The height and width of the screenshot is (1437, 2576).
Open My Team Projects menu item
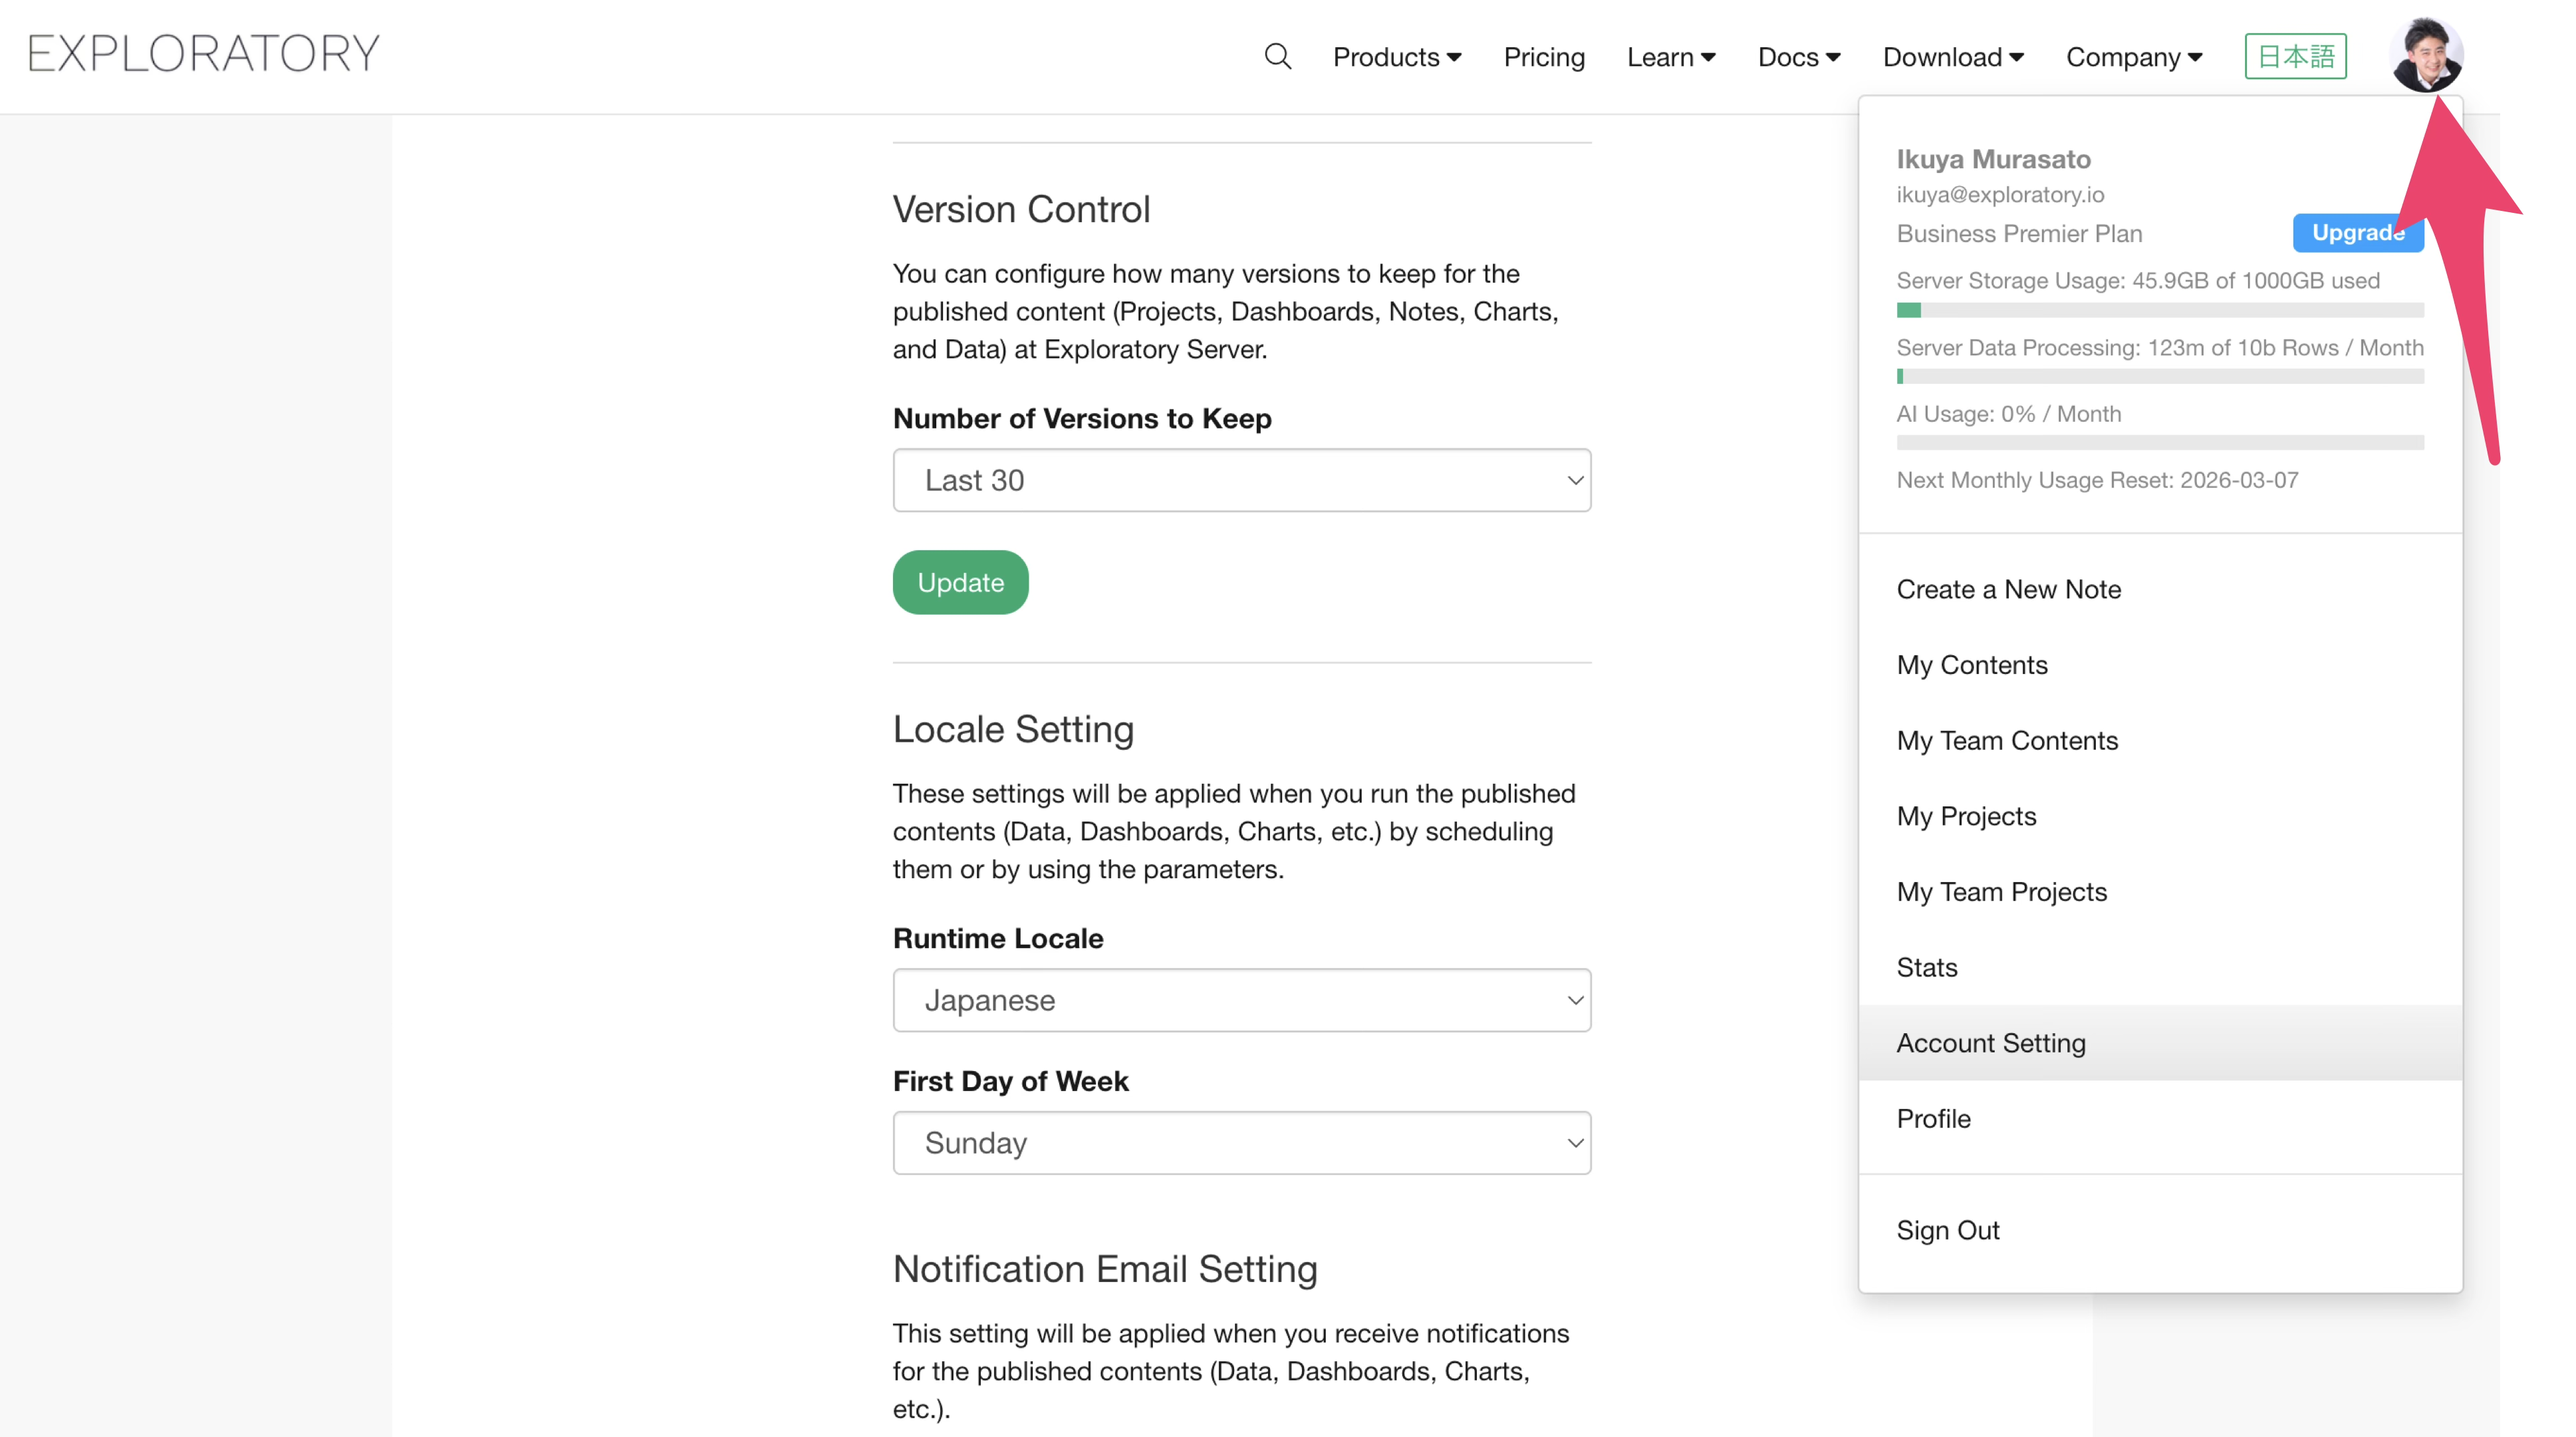2001,891
